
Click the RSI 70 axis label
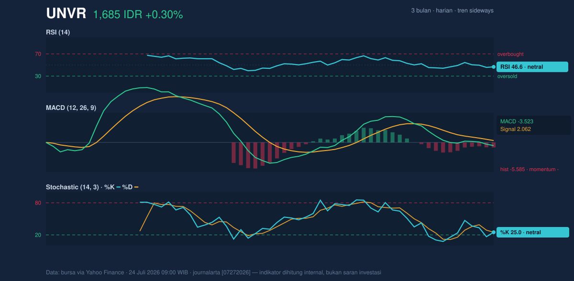pos(38,54)
